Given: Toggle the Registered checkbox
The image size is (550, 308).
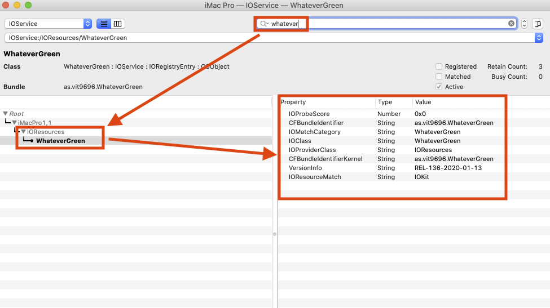Looking at the screenshot, I should [x=439, y=66].
